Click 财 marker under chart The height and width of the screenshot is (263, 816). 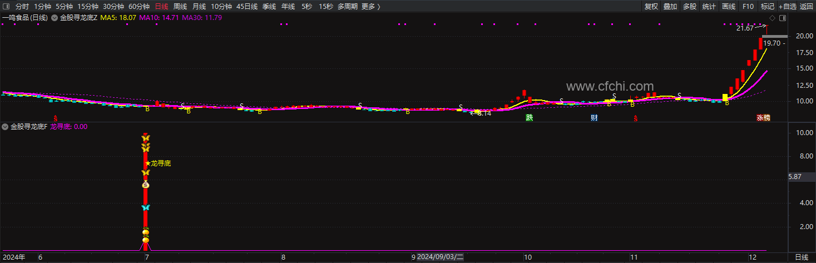point(594,118)
